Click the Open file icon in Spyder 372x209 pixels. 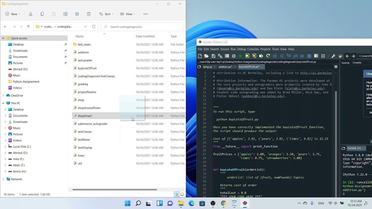(x=206, y=56)
